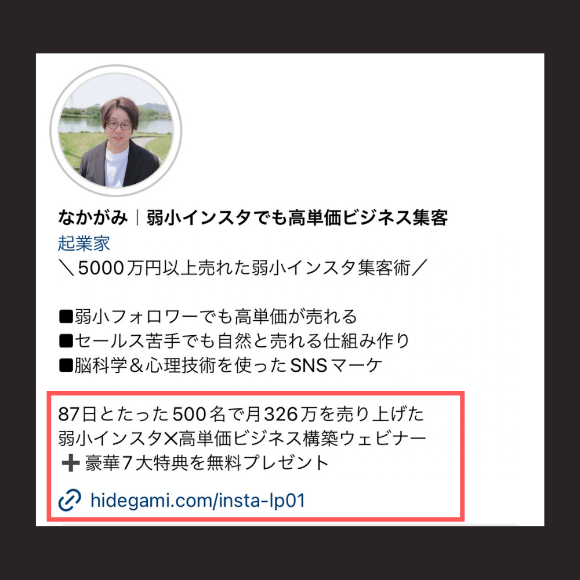
Task: Click the vertical divider after なかがみ
Action: (137, 217)
